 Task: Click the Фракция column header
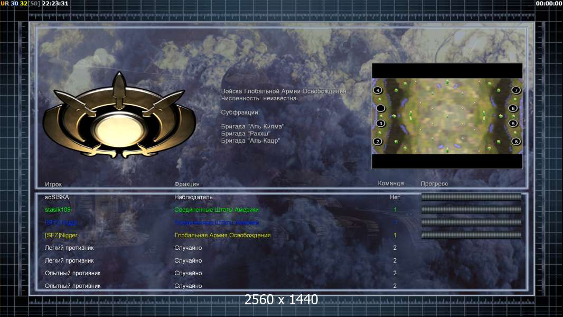click(x=187, y=184)
